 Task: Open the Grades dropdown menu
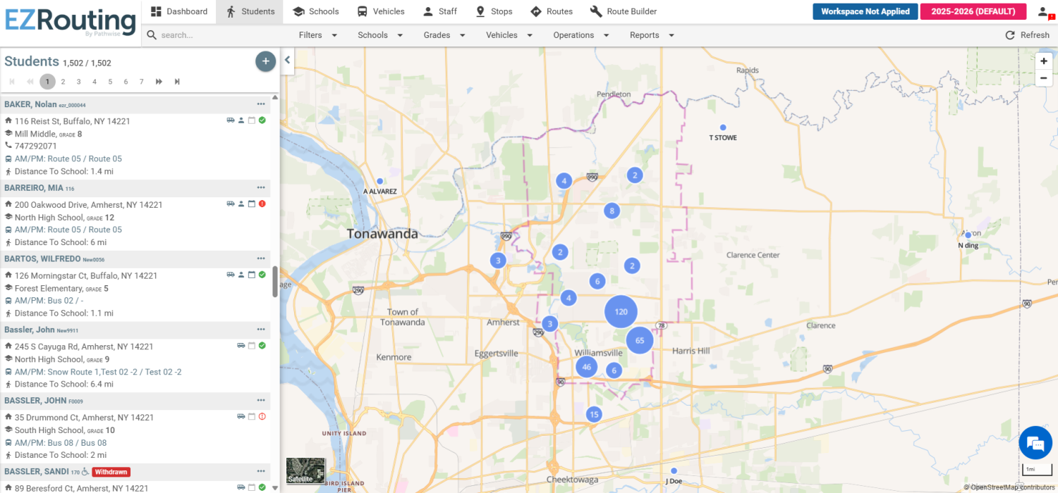(444, 35)
